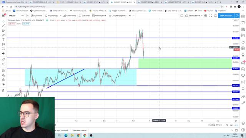Select the prediction/measurement tools icon
246x138 pixels.
pyautogui.click(x=3, y=49)
